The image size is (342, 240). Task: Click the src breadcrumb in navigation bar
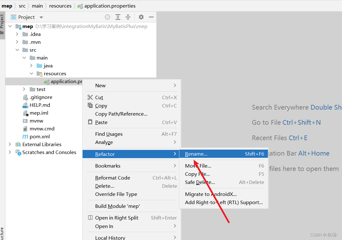pyautogui.click(x=22, y=6)
